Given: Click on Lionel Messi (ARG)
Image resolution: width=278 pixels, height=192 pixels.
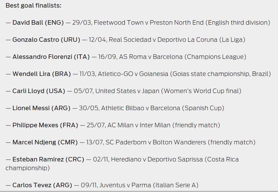Looking at the screenshot, I should 41,108.
